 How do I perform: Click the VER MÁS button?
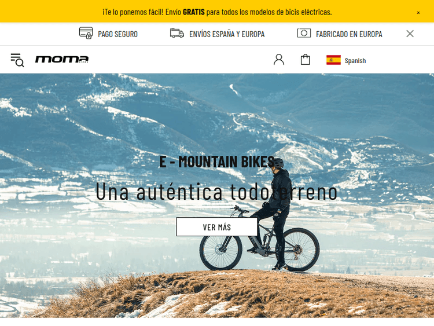click(x=217, y=227)
